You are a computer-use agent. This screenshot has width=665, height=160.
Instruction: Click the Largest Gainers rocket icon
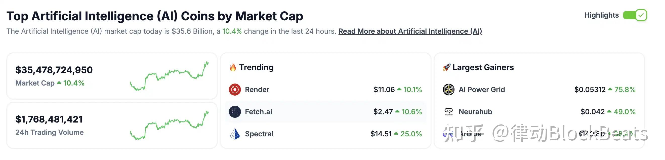pos(447,67)
